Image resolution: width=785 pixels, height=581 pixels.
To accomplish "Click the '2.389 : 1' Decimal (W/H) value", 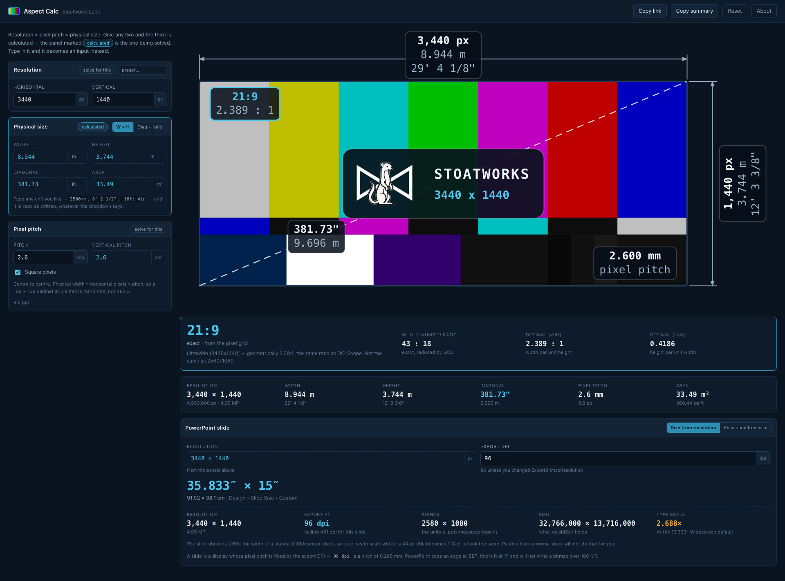I will 545,344.
